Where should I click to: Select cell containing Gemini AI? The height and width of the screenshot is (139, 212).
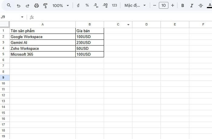pyautogui.click(x=42, y=43)
